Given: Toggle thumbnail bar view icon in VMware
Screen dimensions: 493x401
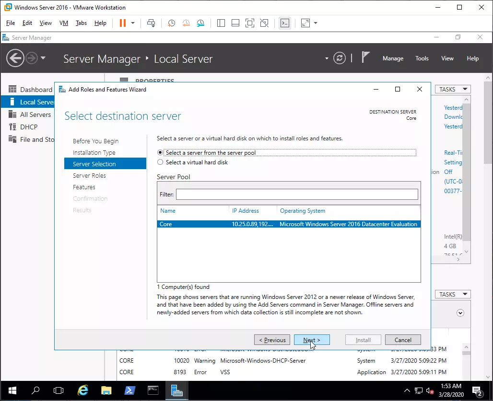Looking at the screenshot, I should pos(235,23).
